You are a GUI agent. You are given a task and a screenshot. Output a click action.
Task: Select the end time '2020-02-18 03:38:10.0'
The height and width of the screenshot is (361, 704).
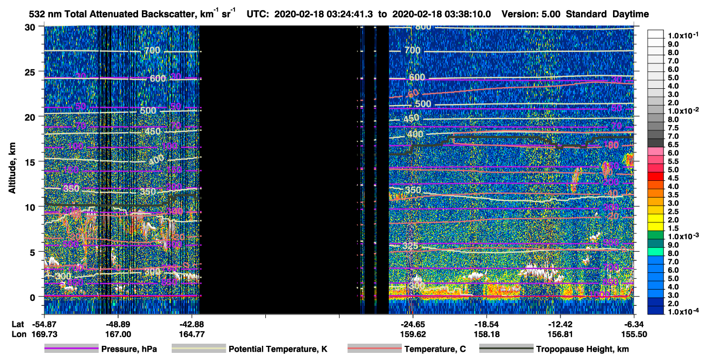(x=441, y=14)
